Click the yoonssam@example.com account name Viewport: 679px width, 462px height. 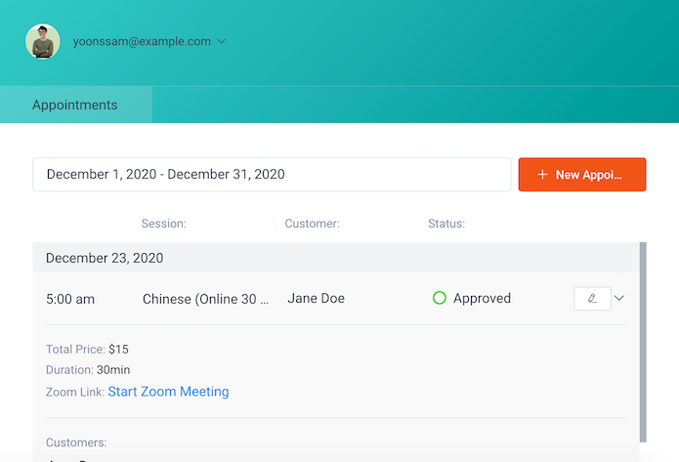point(142,42)
